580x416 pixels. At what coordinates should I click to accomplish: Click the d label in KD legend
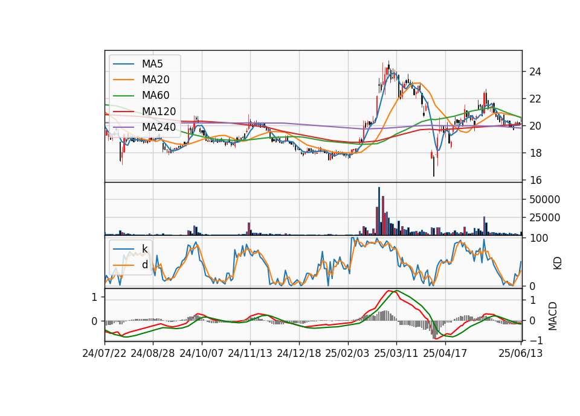click(144, 265)
